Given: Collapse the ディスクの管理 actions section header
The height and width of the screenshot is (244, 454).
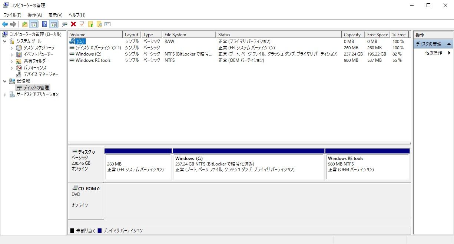Looking at the screenshot, I should pyautogui.click(x=433, y=44).
